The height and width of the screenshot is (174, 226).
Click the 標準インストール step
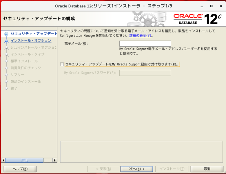24,61
